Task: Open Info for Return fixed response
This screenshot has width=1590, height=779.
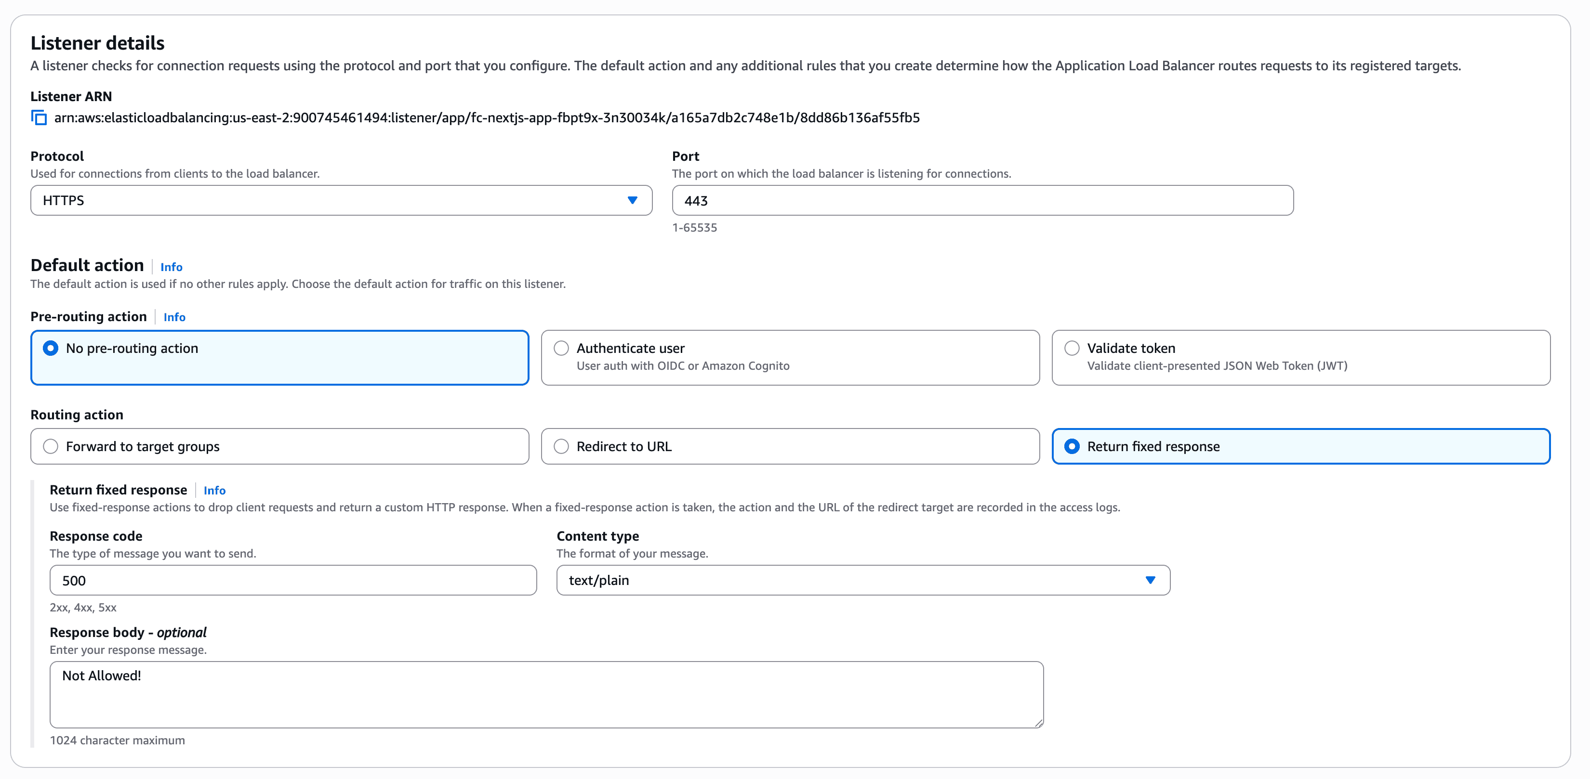Action: 214,490
